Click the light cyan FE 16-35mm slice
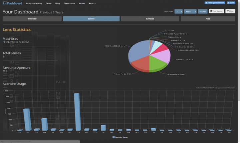Image resolution: width=240 pixels, height=143 pixels. click(x=158, y=44)
